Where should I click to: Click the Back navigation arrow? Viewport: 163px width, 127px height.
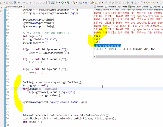coord(155,3)
